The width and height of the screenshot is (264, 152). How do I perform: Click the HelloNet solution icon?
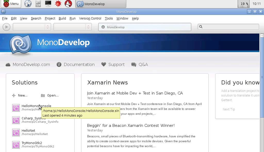[16, 132]
